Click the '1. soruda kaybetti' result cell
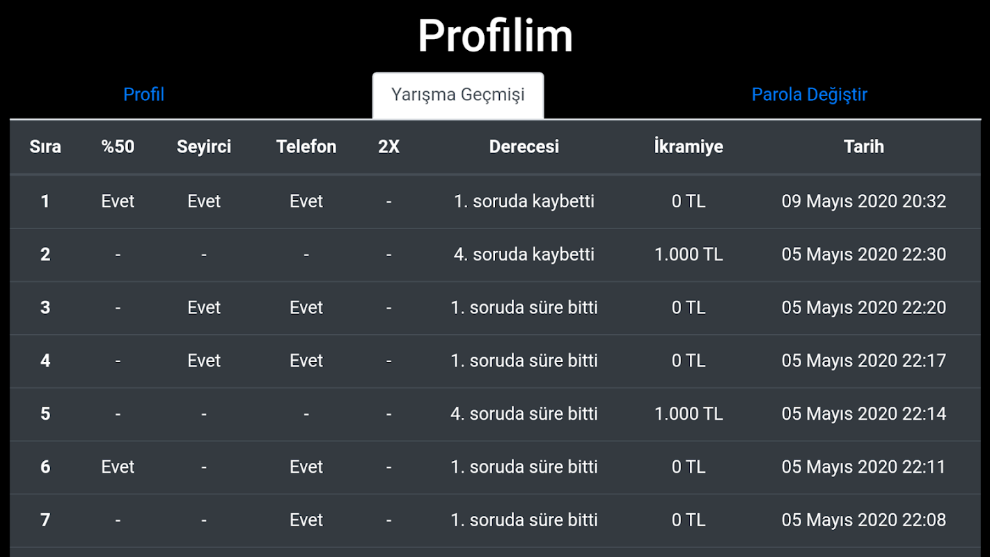 point(524,201)
